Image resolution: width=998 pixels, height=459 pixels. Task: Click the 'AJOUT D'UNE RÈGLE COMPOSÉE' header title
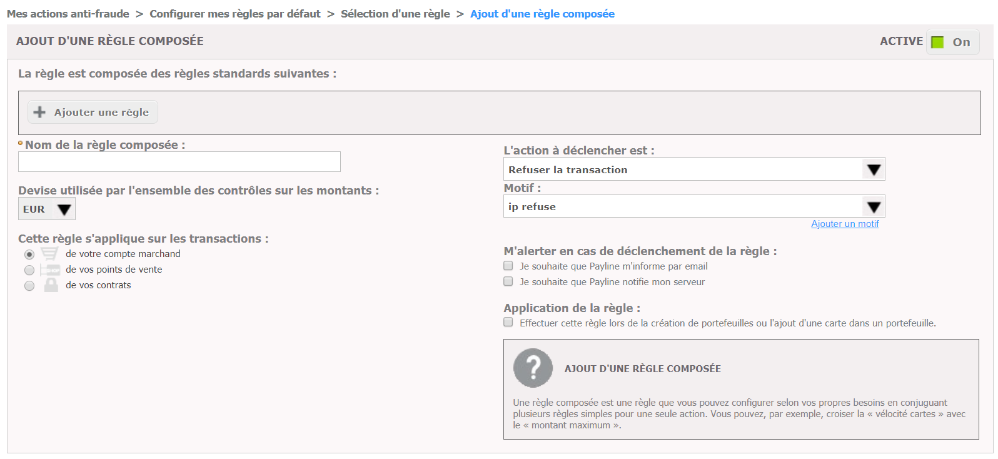110,41
